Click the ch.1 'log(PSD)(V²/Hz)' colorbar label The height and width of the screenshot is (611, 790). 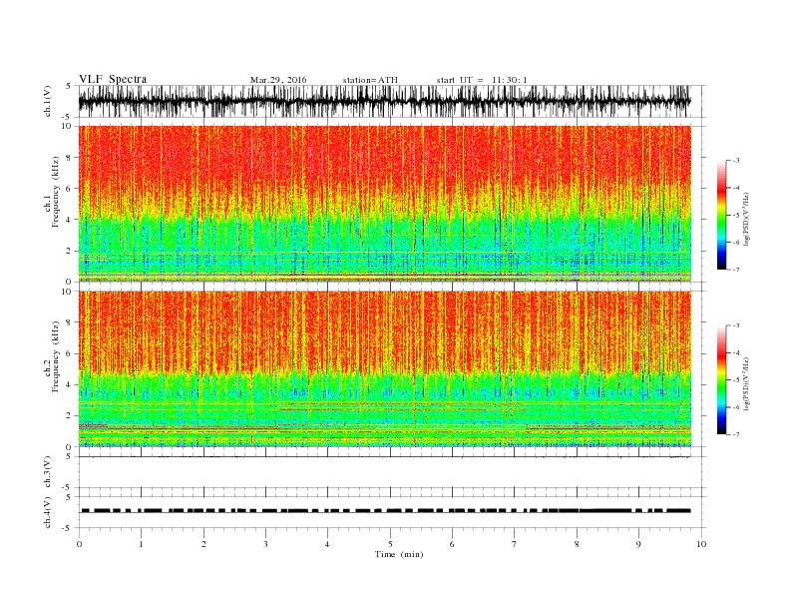(746, 220)
